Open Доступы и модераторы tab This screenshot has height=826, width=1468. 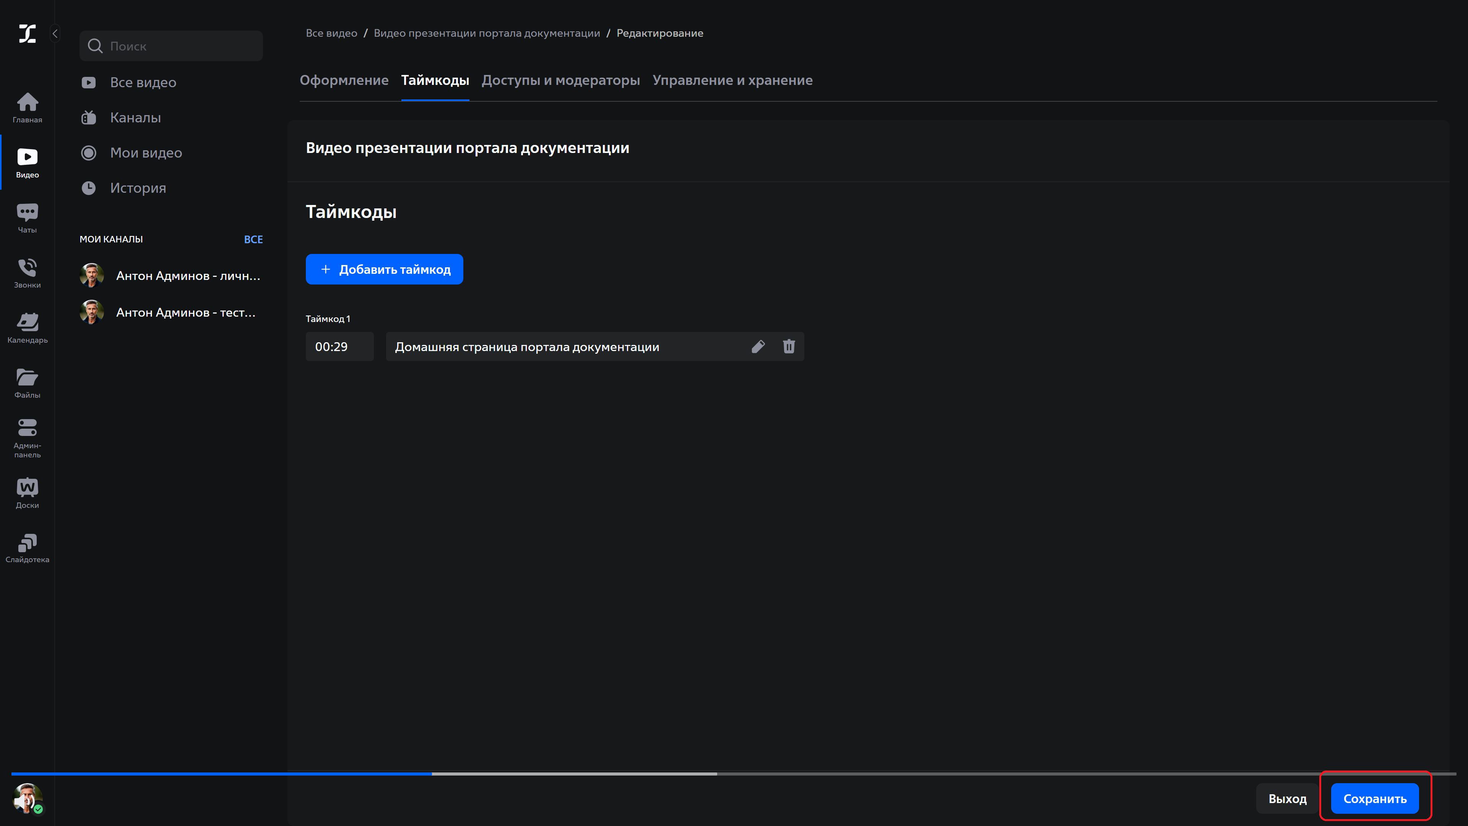click(560, 80)
